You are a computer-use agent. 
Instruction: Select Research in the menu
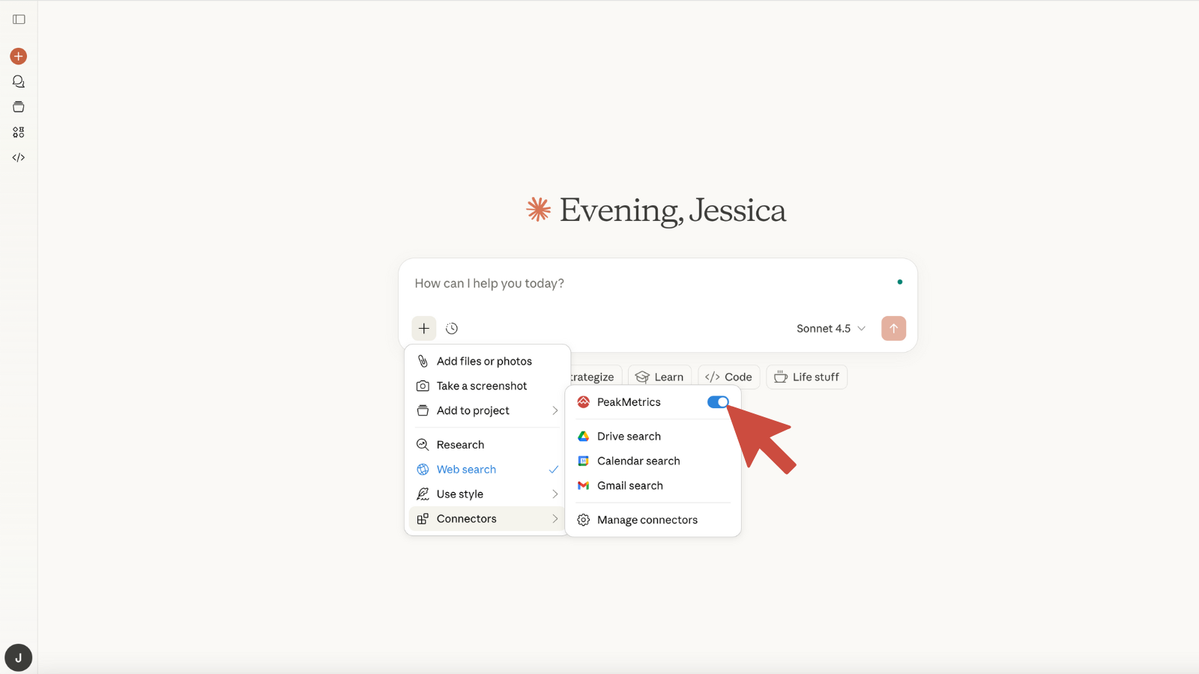[x=460, y=445]
